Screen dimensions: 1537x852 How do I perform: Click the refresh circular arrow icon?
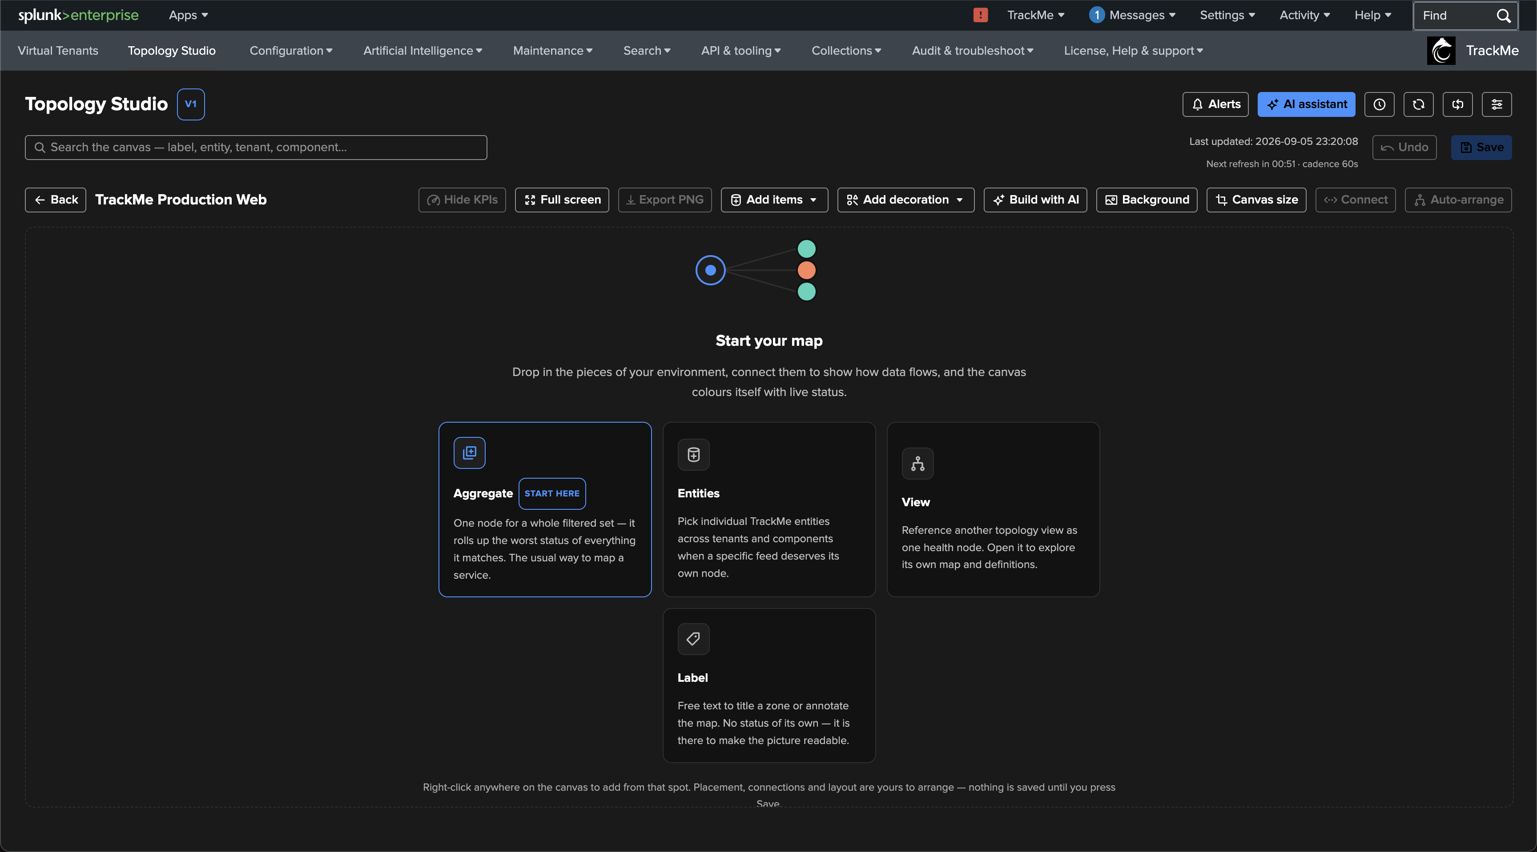(x=1418, y=104)
